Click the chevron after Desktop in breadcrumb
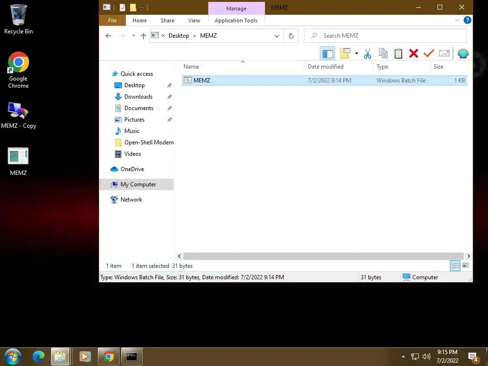This screenshot has height=366, width=488. pos(194,36)
